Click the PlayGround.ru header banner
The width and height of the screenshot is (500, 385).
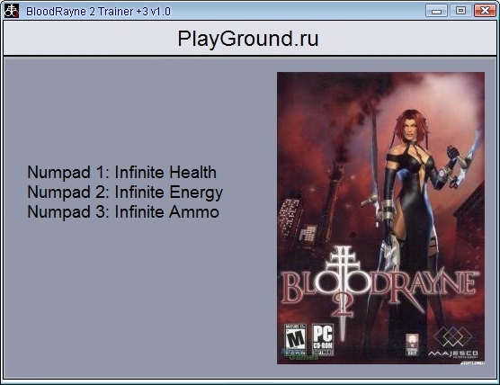tap(250, 39)
